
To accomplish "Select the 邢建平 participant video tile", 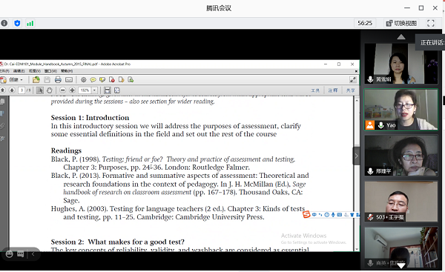I will 401,156.
